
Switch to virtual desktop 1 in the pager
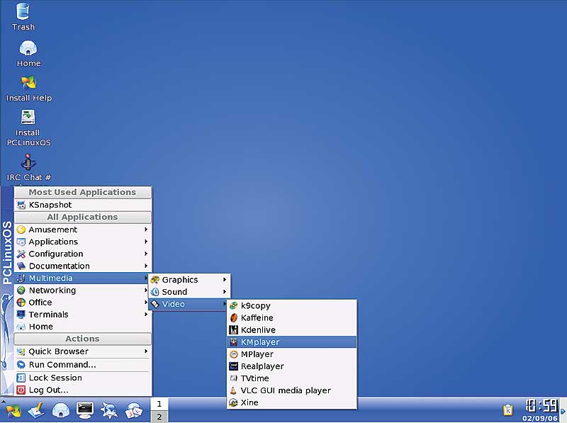coord(159,404)
